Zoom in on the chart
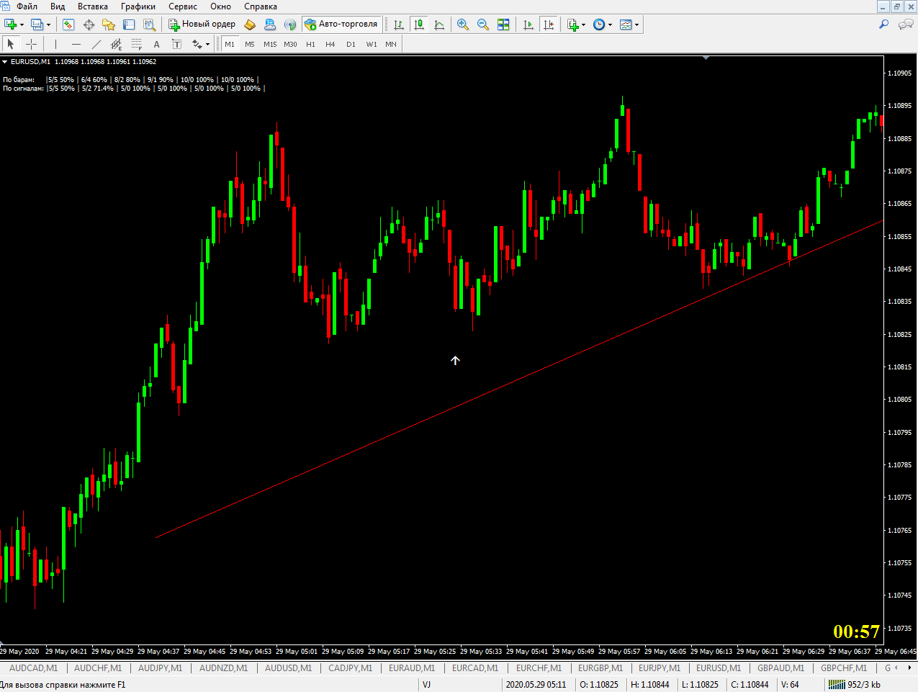918x692 pixels. (463, 24)
